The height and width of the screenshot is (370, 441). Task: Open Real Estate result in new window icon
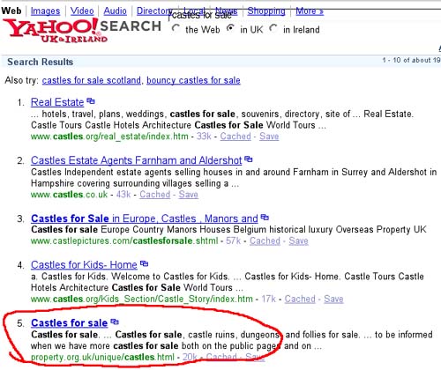pos(91,101)
